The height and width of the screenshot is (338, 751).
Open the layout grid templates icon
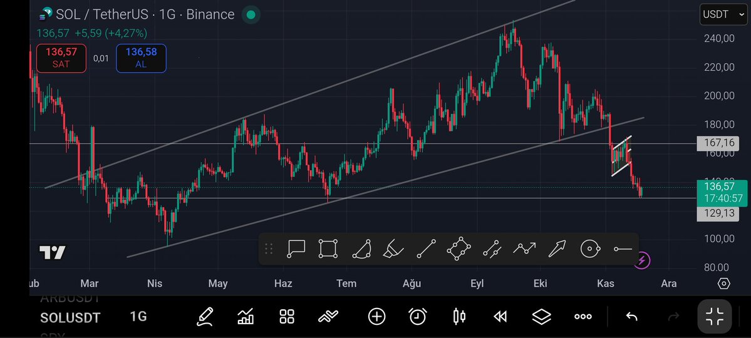287,317
